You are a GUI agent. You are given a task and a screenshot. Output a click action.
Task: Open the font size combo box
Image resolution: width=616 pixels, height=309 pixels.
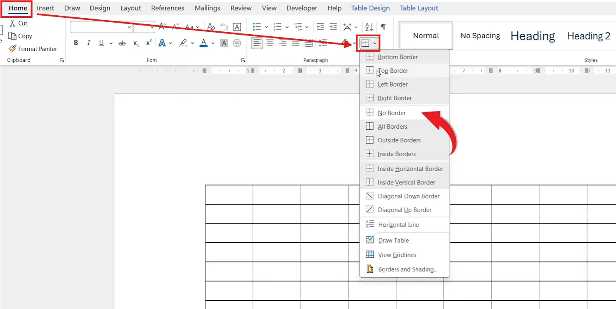tap(144, 27)
